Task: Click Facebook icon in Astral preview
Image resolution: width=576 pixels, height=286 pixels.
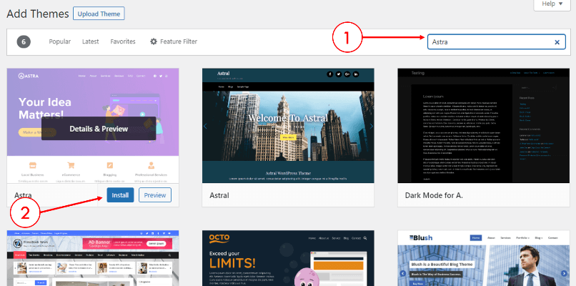Action: click(x=330, y=74)
